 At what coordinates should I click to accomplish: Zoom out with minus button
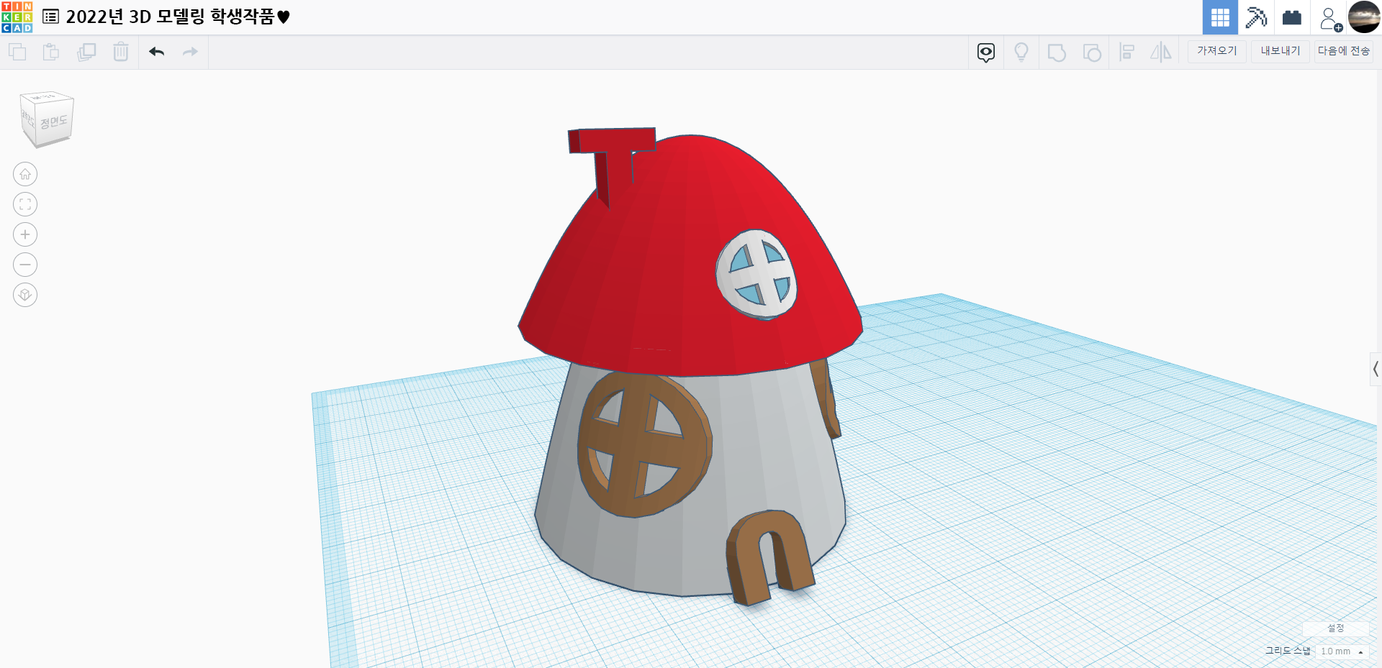pos(25,265)
